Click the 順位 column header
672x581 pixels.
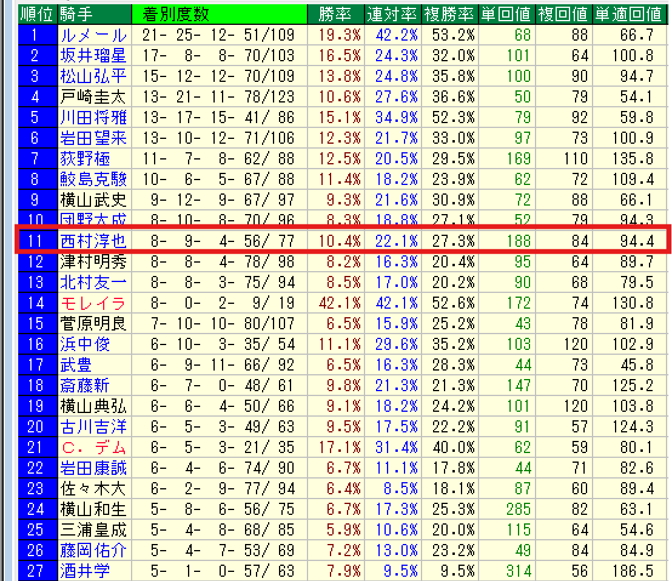(x=38, y=14)
